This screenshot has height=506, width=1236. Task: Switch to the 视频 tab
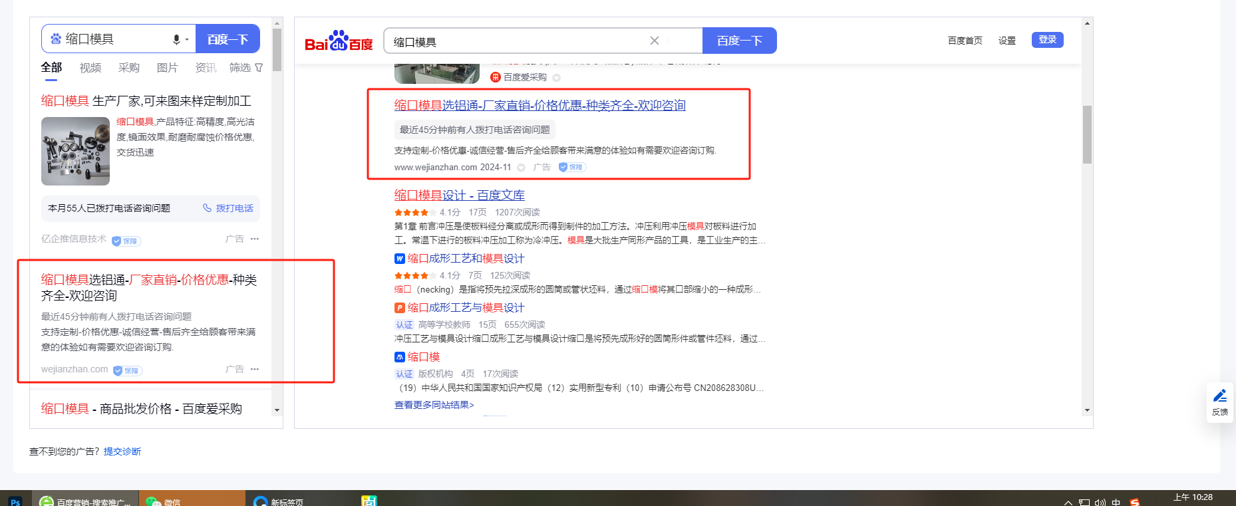[x=90, y=68]
